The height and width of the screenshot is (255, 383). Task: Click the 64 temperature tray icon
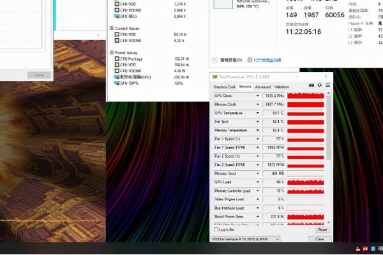pyautogui.click(x=365, y=249)
